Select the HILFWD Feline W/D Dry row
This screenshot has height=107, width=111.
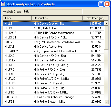pyautogui.click(x=54, y=79)
